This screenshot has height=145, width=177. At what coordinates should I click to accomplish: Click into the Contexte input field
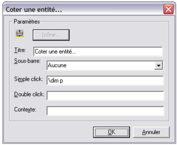[x=105, y=111]
